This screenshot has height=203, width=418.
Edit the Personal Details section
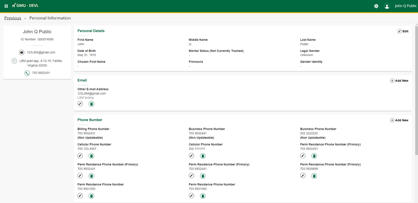click(x=403, y=31)
